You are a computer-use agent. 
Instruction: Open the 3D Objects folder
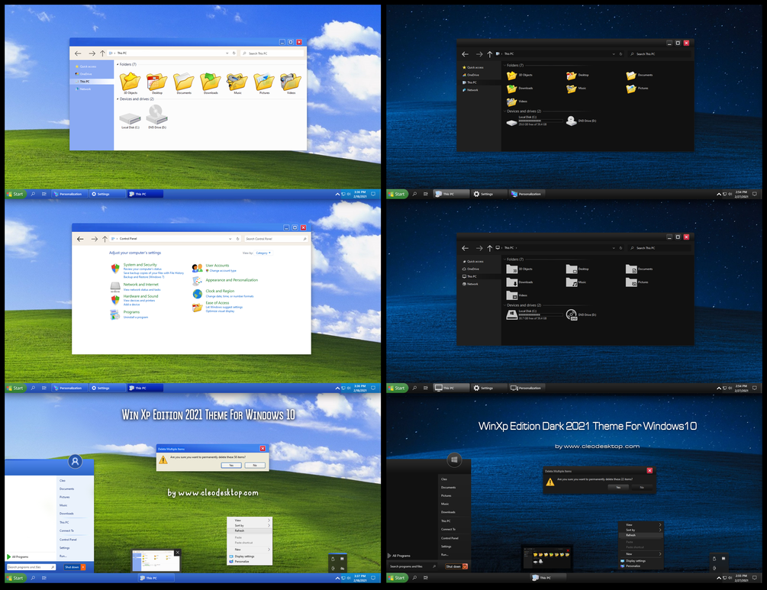pyautogui.click(x=130, y=82)
